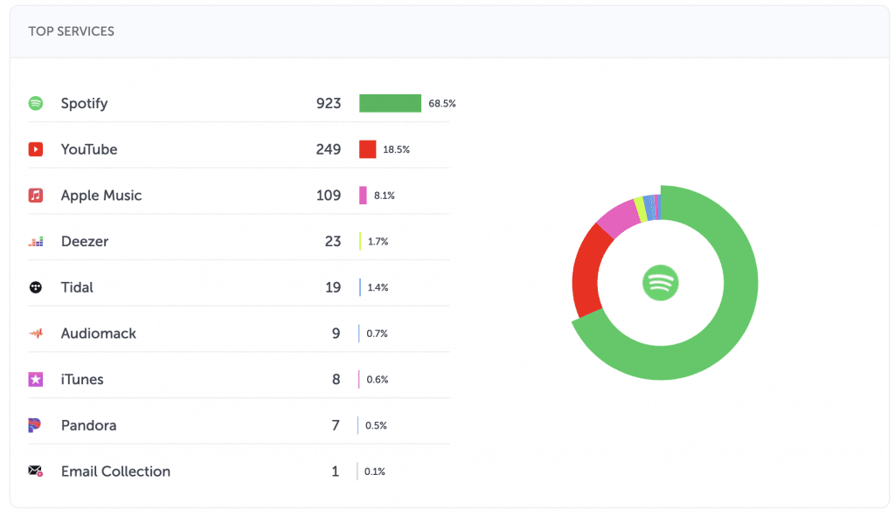Select the Pandora service name
The height and width of the screenshot is (516, 895).
coord(88,425)
